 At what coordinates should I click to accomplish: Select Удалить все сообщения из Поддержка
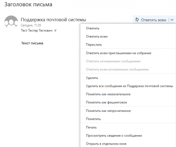click(x=128, y=86)
